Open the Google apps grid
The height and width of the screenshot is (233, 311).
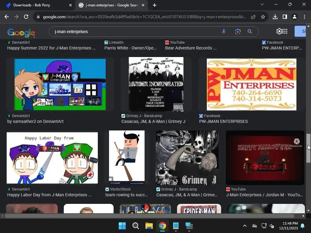[285, 31]
